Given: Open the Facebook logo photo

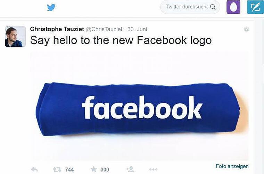Looking at the screenshot, I should [x=139, y=106].
